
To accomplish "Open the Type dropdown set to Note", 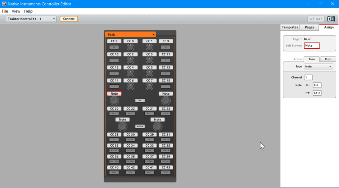I will [318, 67].
